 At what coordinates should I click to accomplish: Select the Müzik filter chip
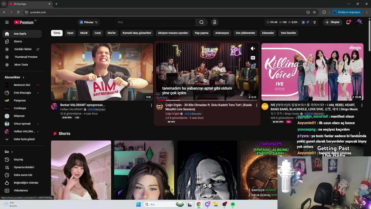tap(84, 33)
